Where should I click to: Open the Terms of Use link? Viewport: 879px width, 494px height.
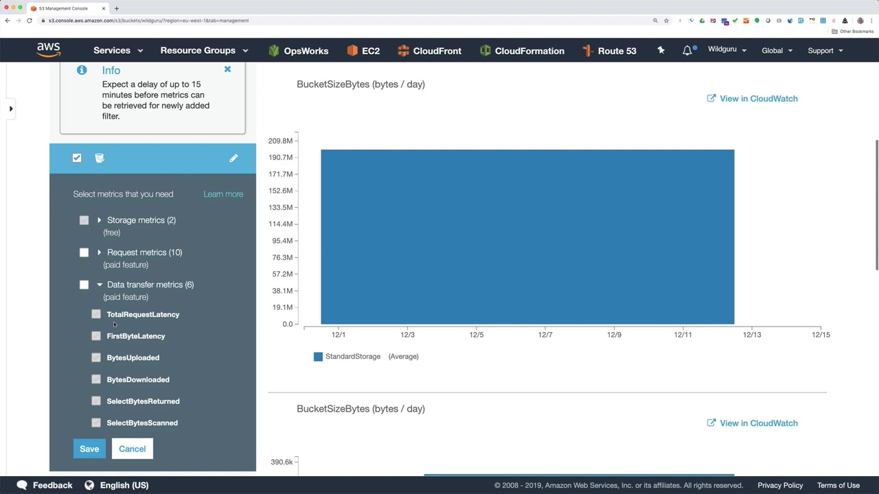pos(838,485)
